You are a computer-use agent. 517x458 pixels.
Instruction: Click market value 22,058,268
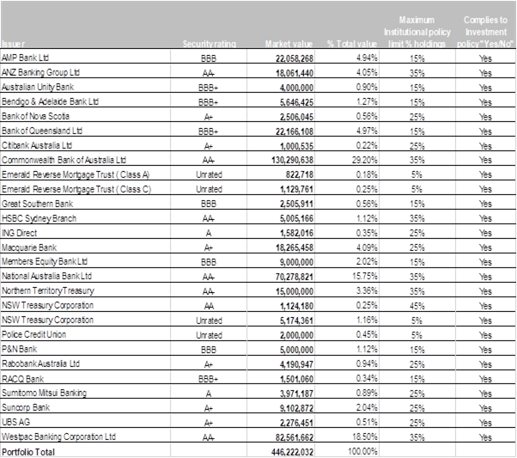click(295, 58)
